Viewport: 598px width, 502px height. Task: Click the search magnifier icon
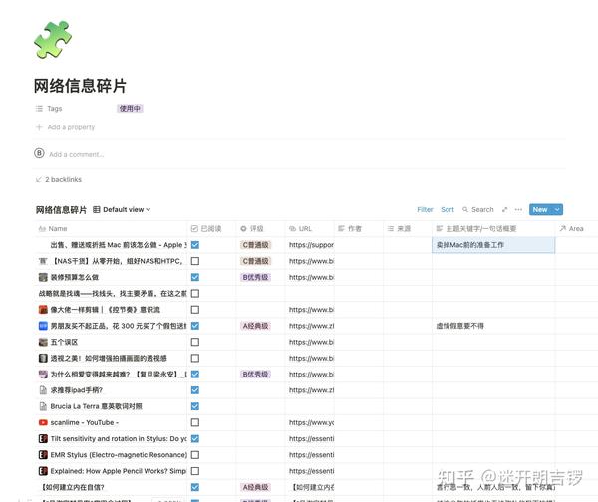(465, 209)
